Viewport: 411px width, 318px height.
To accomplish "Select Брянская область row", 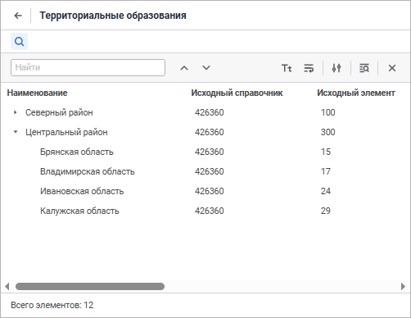I will tap(205, 152).
